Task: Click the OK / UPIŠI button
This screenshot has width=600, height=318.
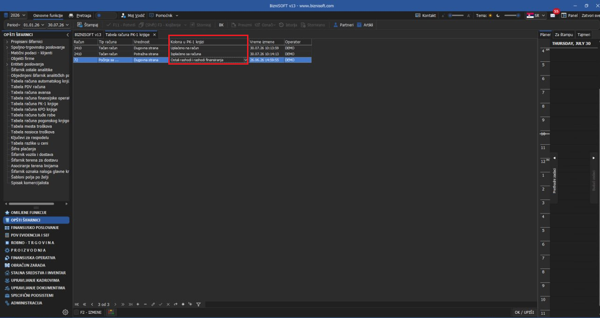Action: pos(524,312)
